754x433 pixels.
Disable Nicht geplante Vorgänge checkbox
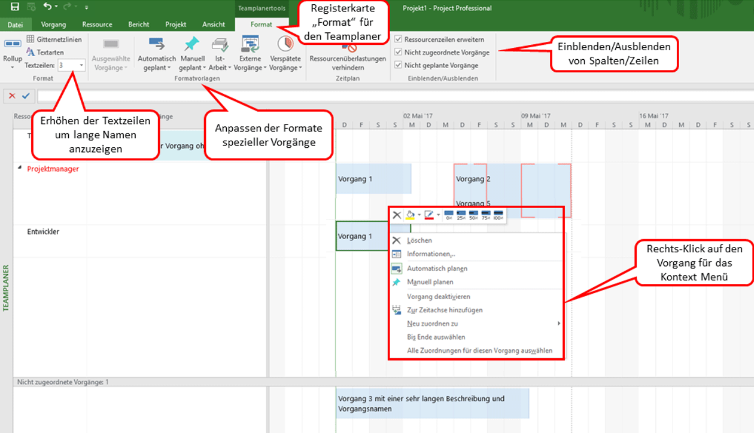point(399,65)
